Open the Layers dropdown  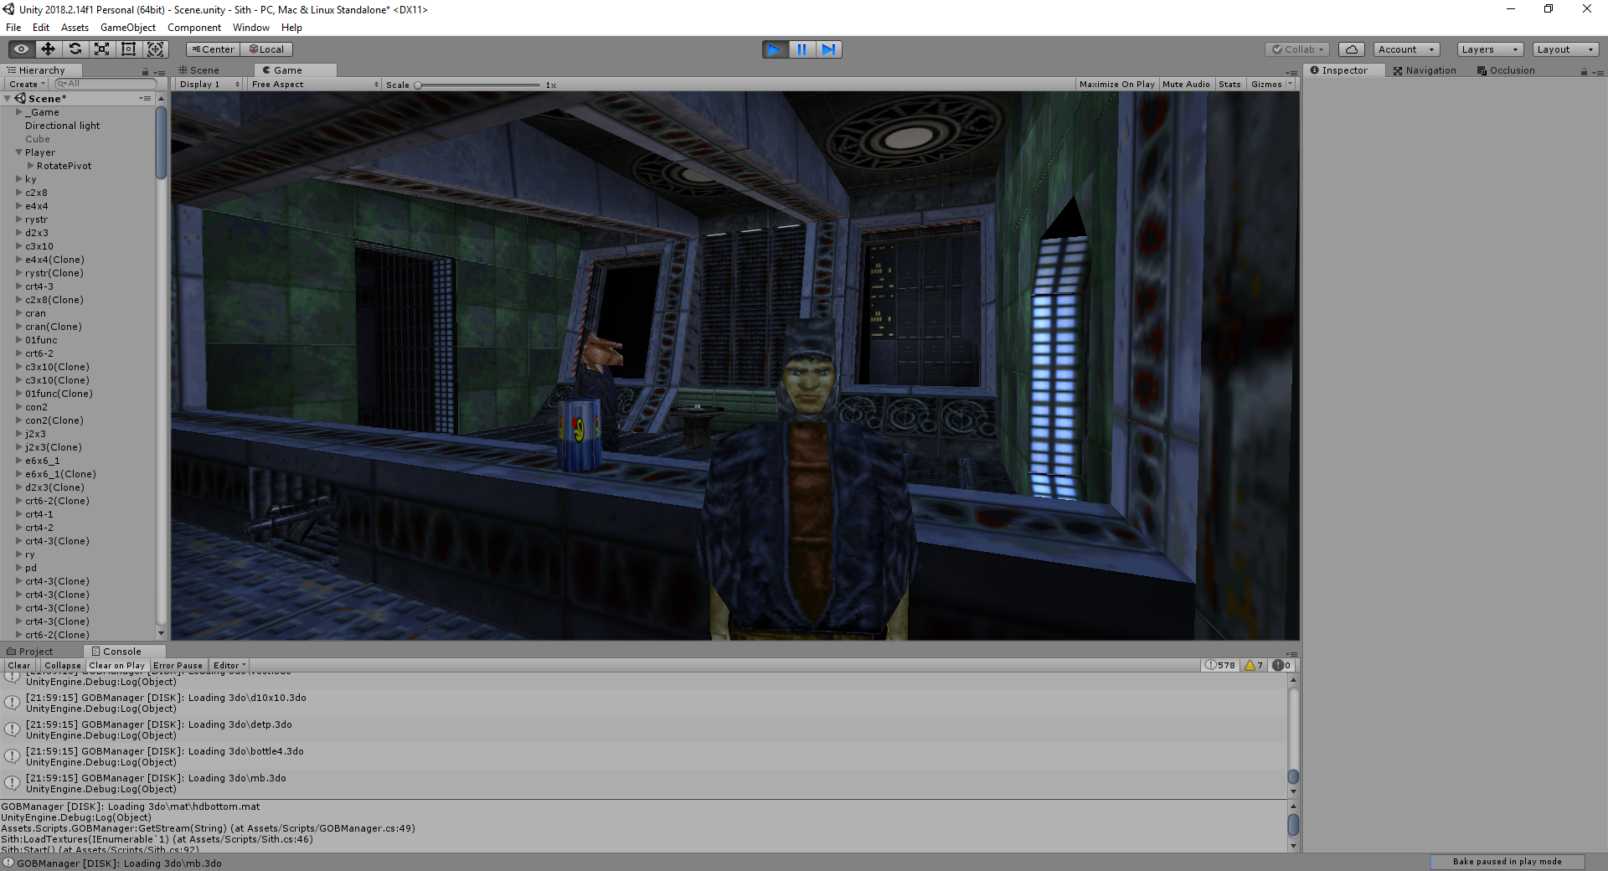1490,49
